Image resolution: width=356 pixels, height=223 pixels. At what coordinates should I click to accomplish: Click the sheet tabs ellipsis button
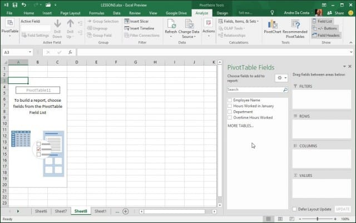point(117,212)
